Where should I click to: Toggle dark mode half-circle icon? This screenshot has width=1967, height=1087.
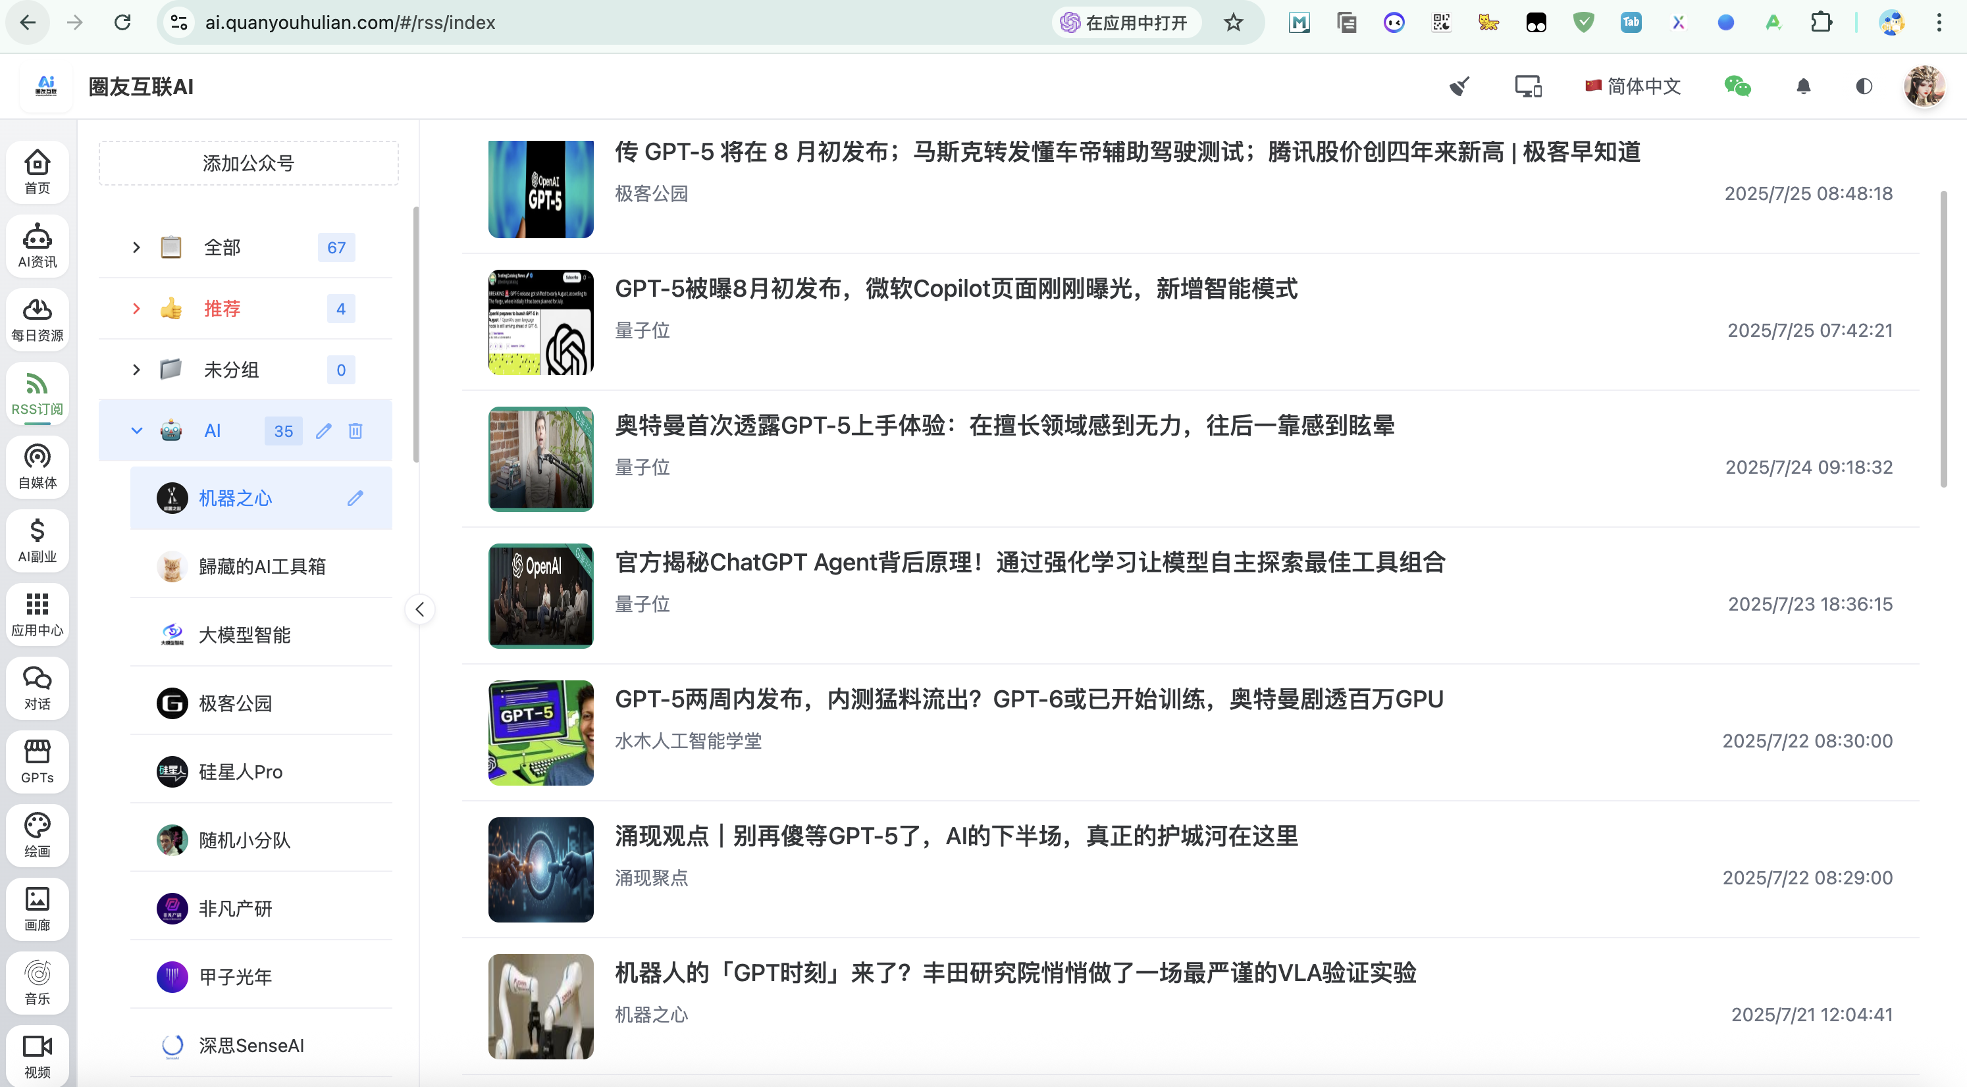pos(1864,86)
